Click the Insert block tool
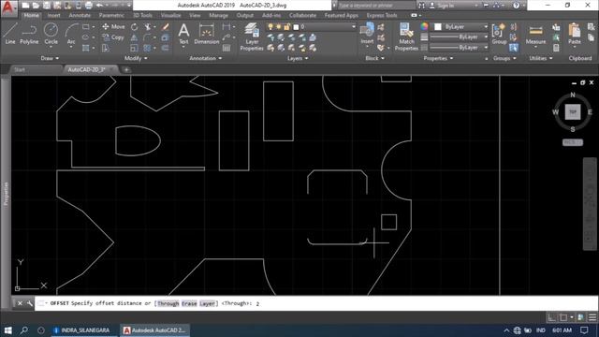Screen dimensions: 599x337 tap(367, 33)
